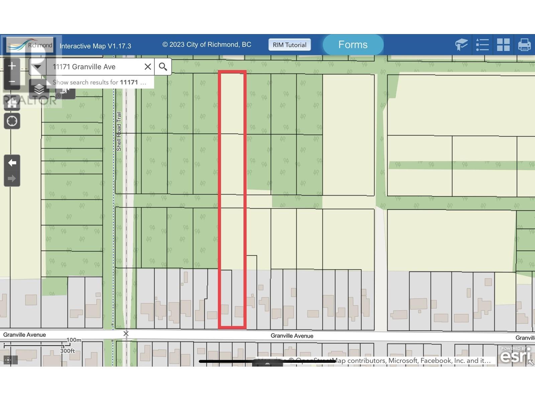Go to the previous map extent
This screenshot has height=401, width=535.
click(x=12, y=163)
